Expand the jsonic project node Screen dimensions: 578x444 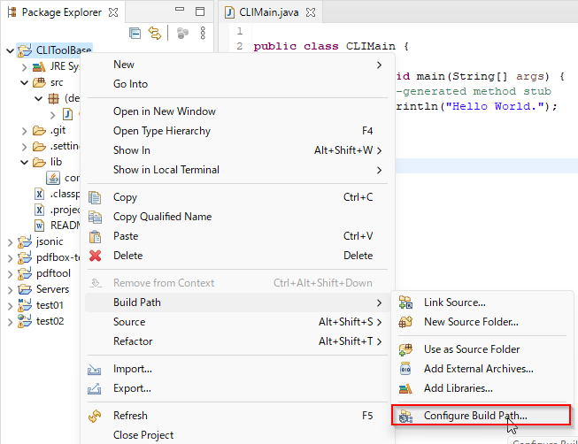(11, 242)
